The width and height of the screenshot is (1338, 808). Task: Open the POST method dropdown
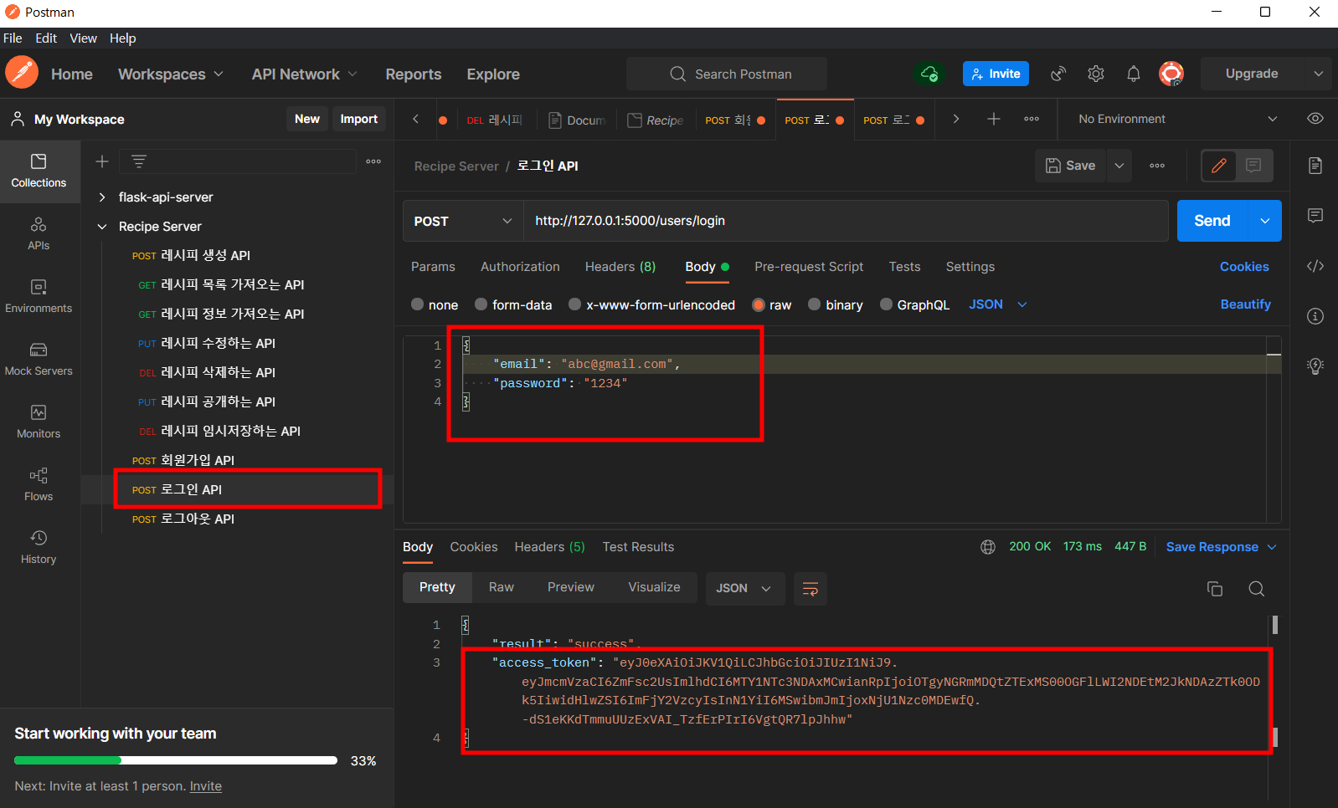pyautogui.click(x=463, y=221)
